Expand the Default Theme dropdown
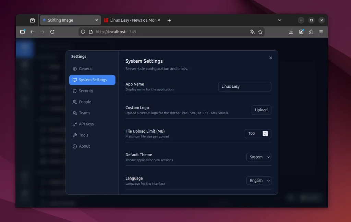The width and height of the screenshot is (351, 222). (x=258, y=157)
